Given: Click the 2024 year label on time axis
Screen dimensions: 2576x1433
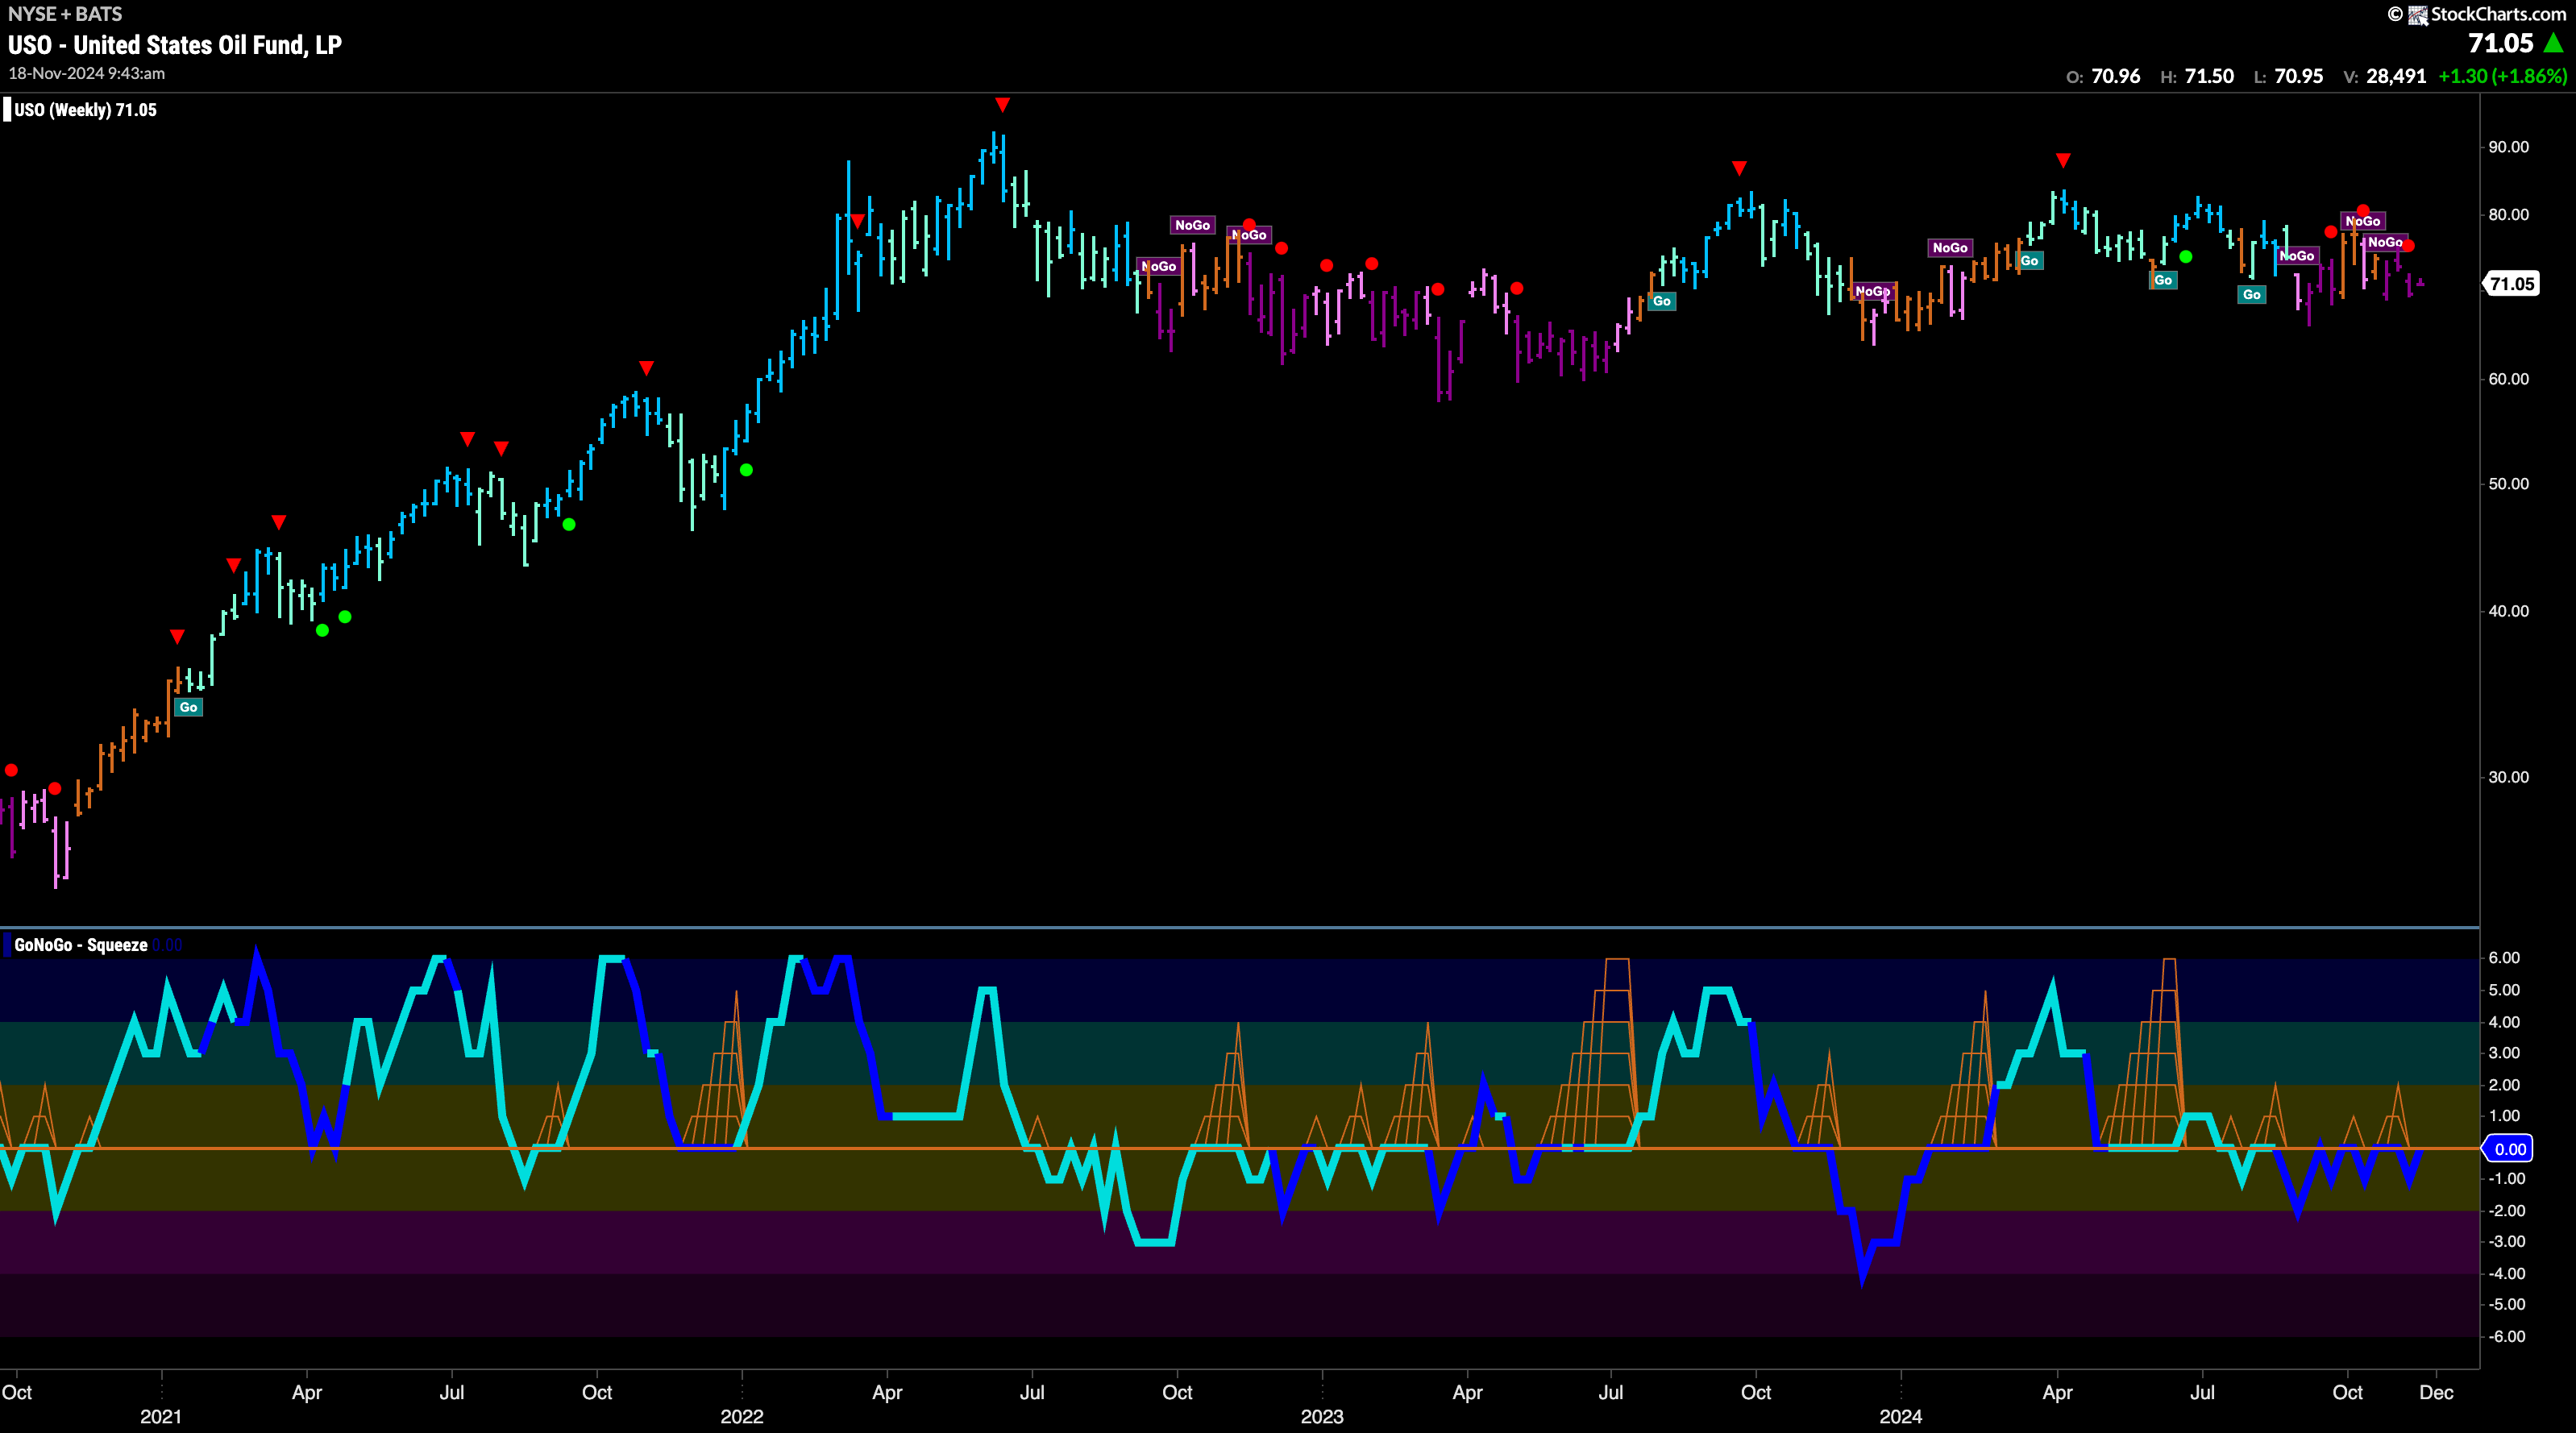Looking at the screenshot, I should point(1901,1417).
